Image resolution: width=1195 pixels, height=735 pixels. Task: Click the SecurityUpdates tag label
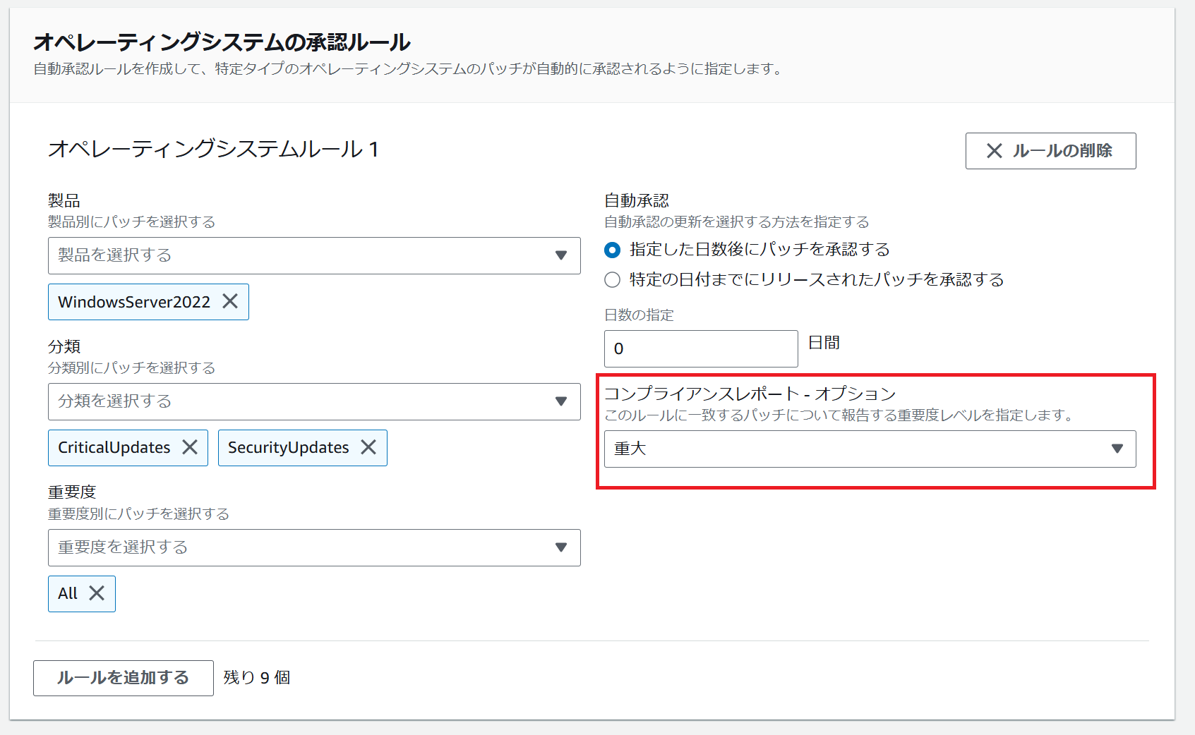pos(288,448)
